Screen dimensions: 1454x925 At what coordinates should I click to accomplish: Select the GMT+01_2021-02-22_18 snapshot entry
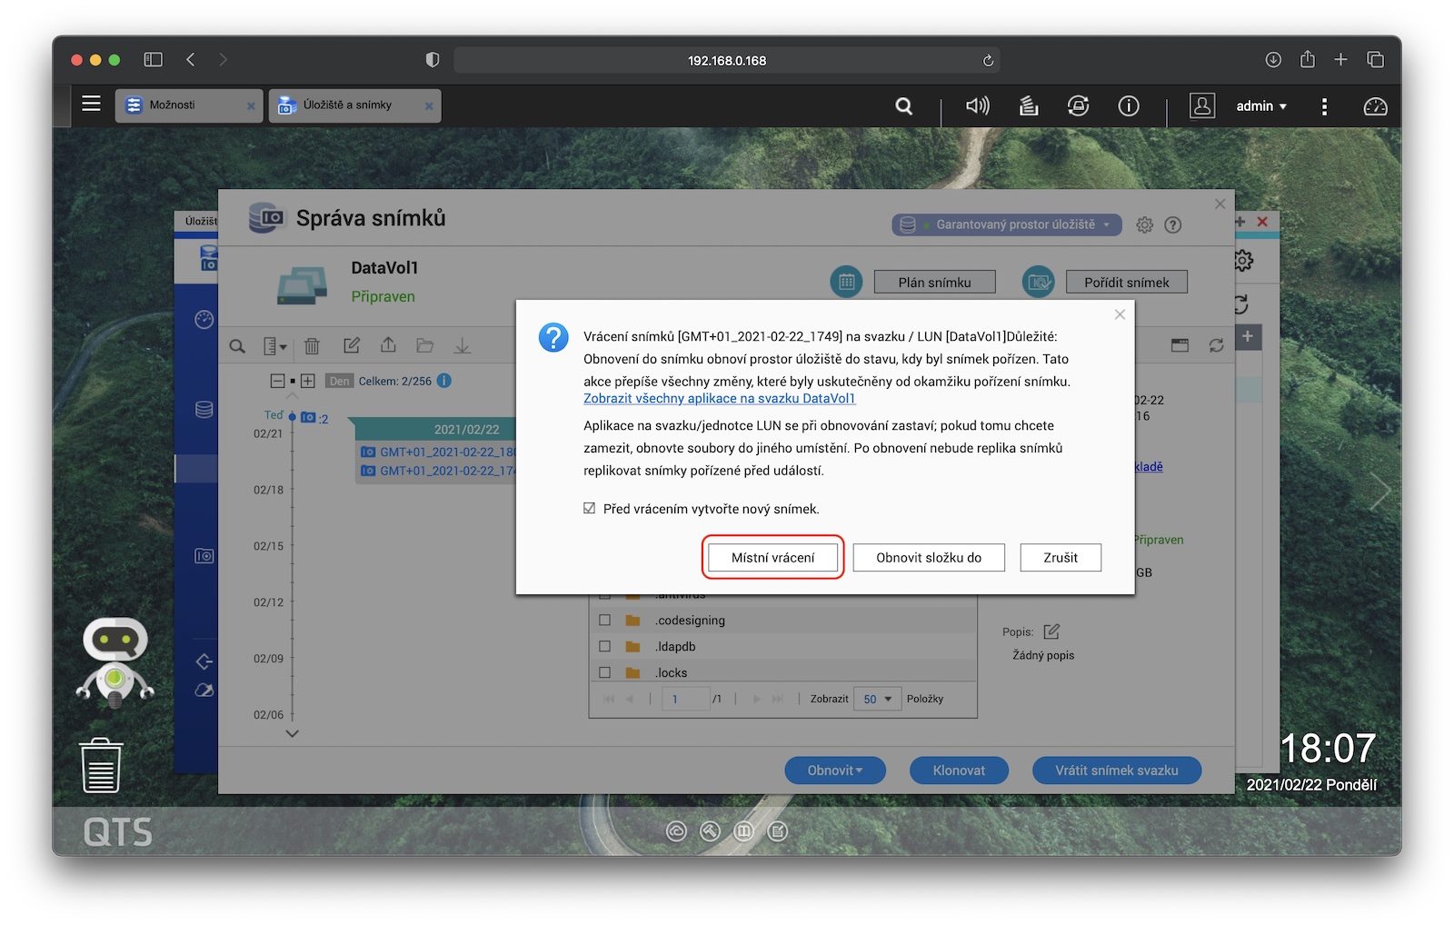click(439, 452)
